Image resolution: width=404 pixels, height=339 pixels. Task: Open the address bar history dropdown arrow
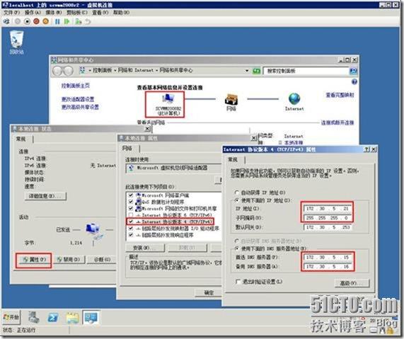(x=247, y=71)
